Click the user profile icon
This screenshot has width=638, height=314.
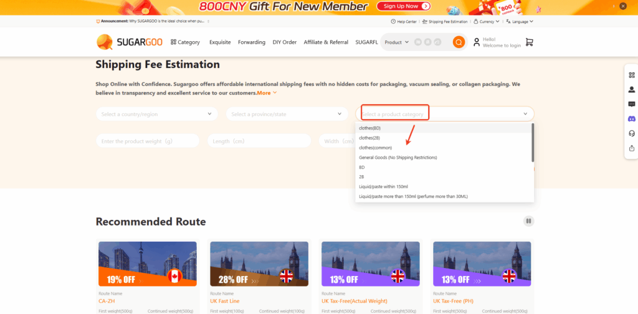click(477, 42)
